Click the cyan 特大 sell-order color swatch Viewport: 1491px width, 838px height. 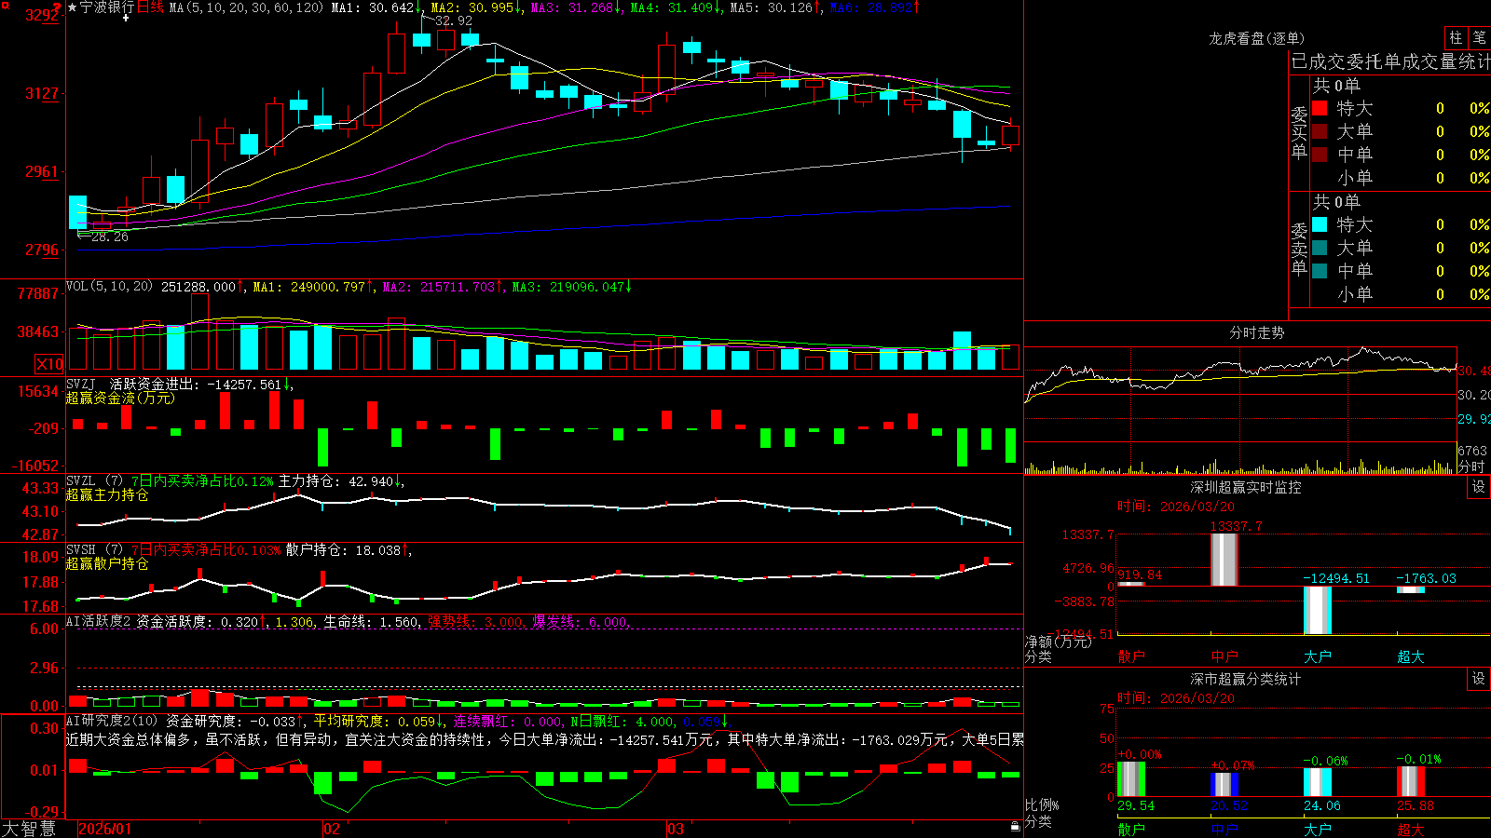(x=1320, y=224)
